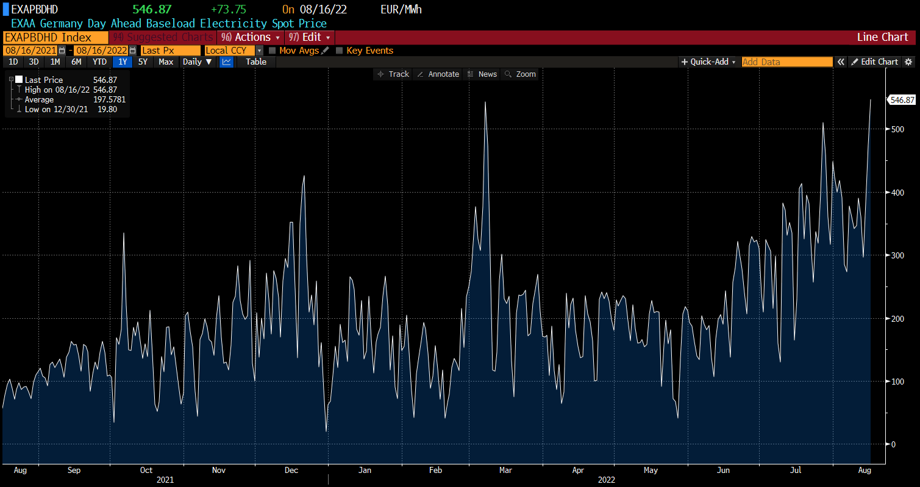Viewport: 920px width, 487px height.
Task: Click the double-chevron collapse arrows
Action: [841, 62]
